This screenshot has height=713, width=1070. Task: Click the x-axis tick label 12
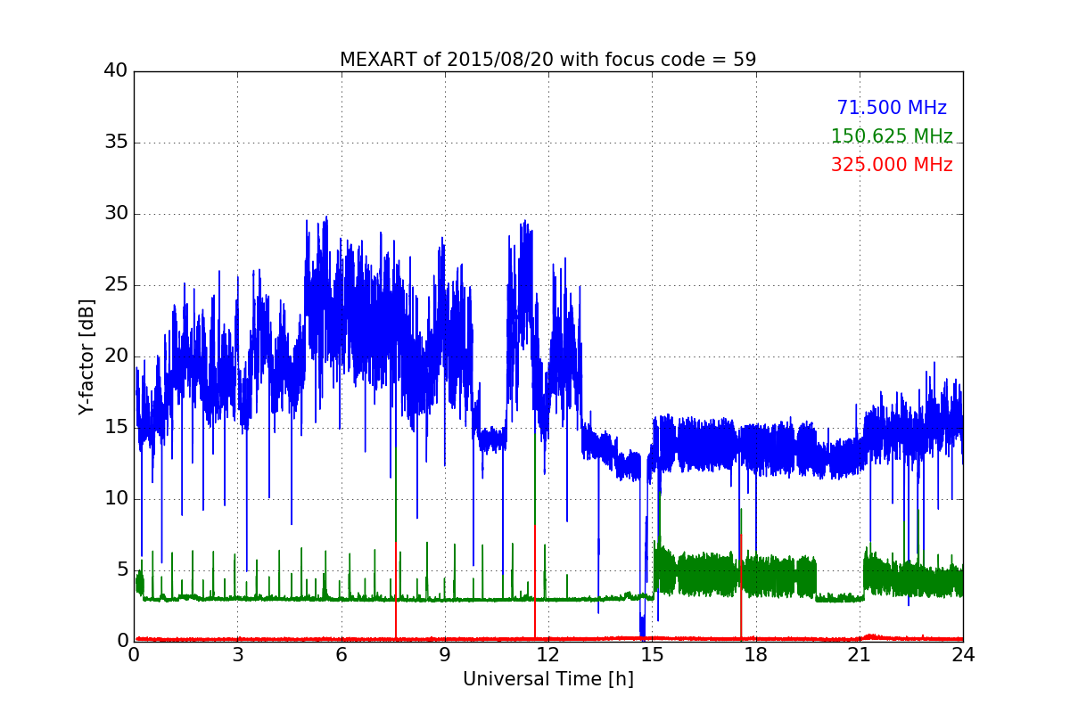[x=548, y=654]
